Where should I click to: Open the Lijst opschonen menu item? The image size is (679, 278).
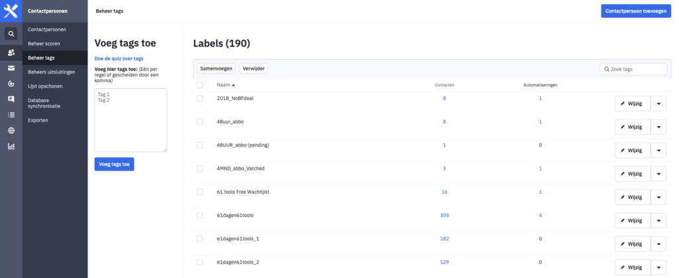pos(46,86)
